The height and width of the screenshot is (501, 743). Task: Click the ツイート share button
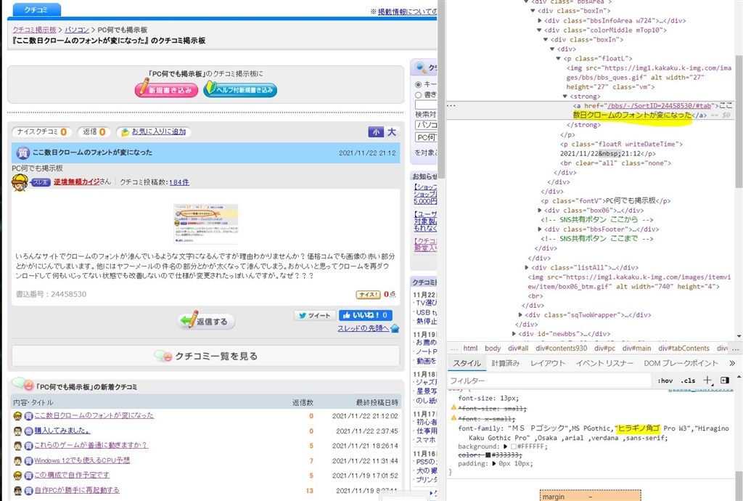(315, 315)
